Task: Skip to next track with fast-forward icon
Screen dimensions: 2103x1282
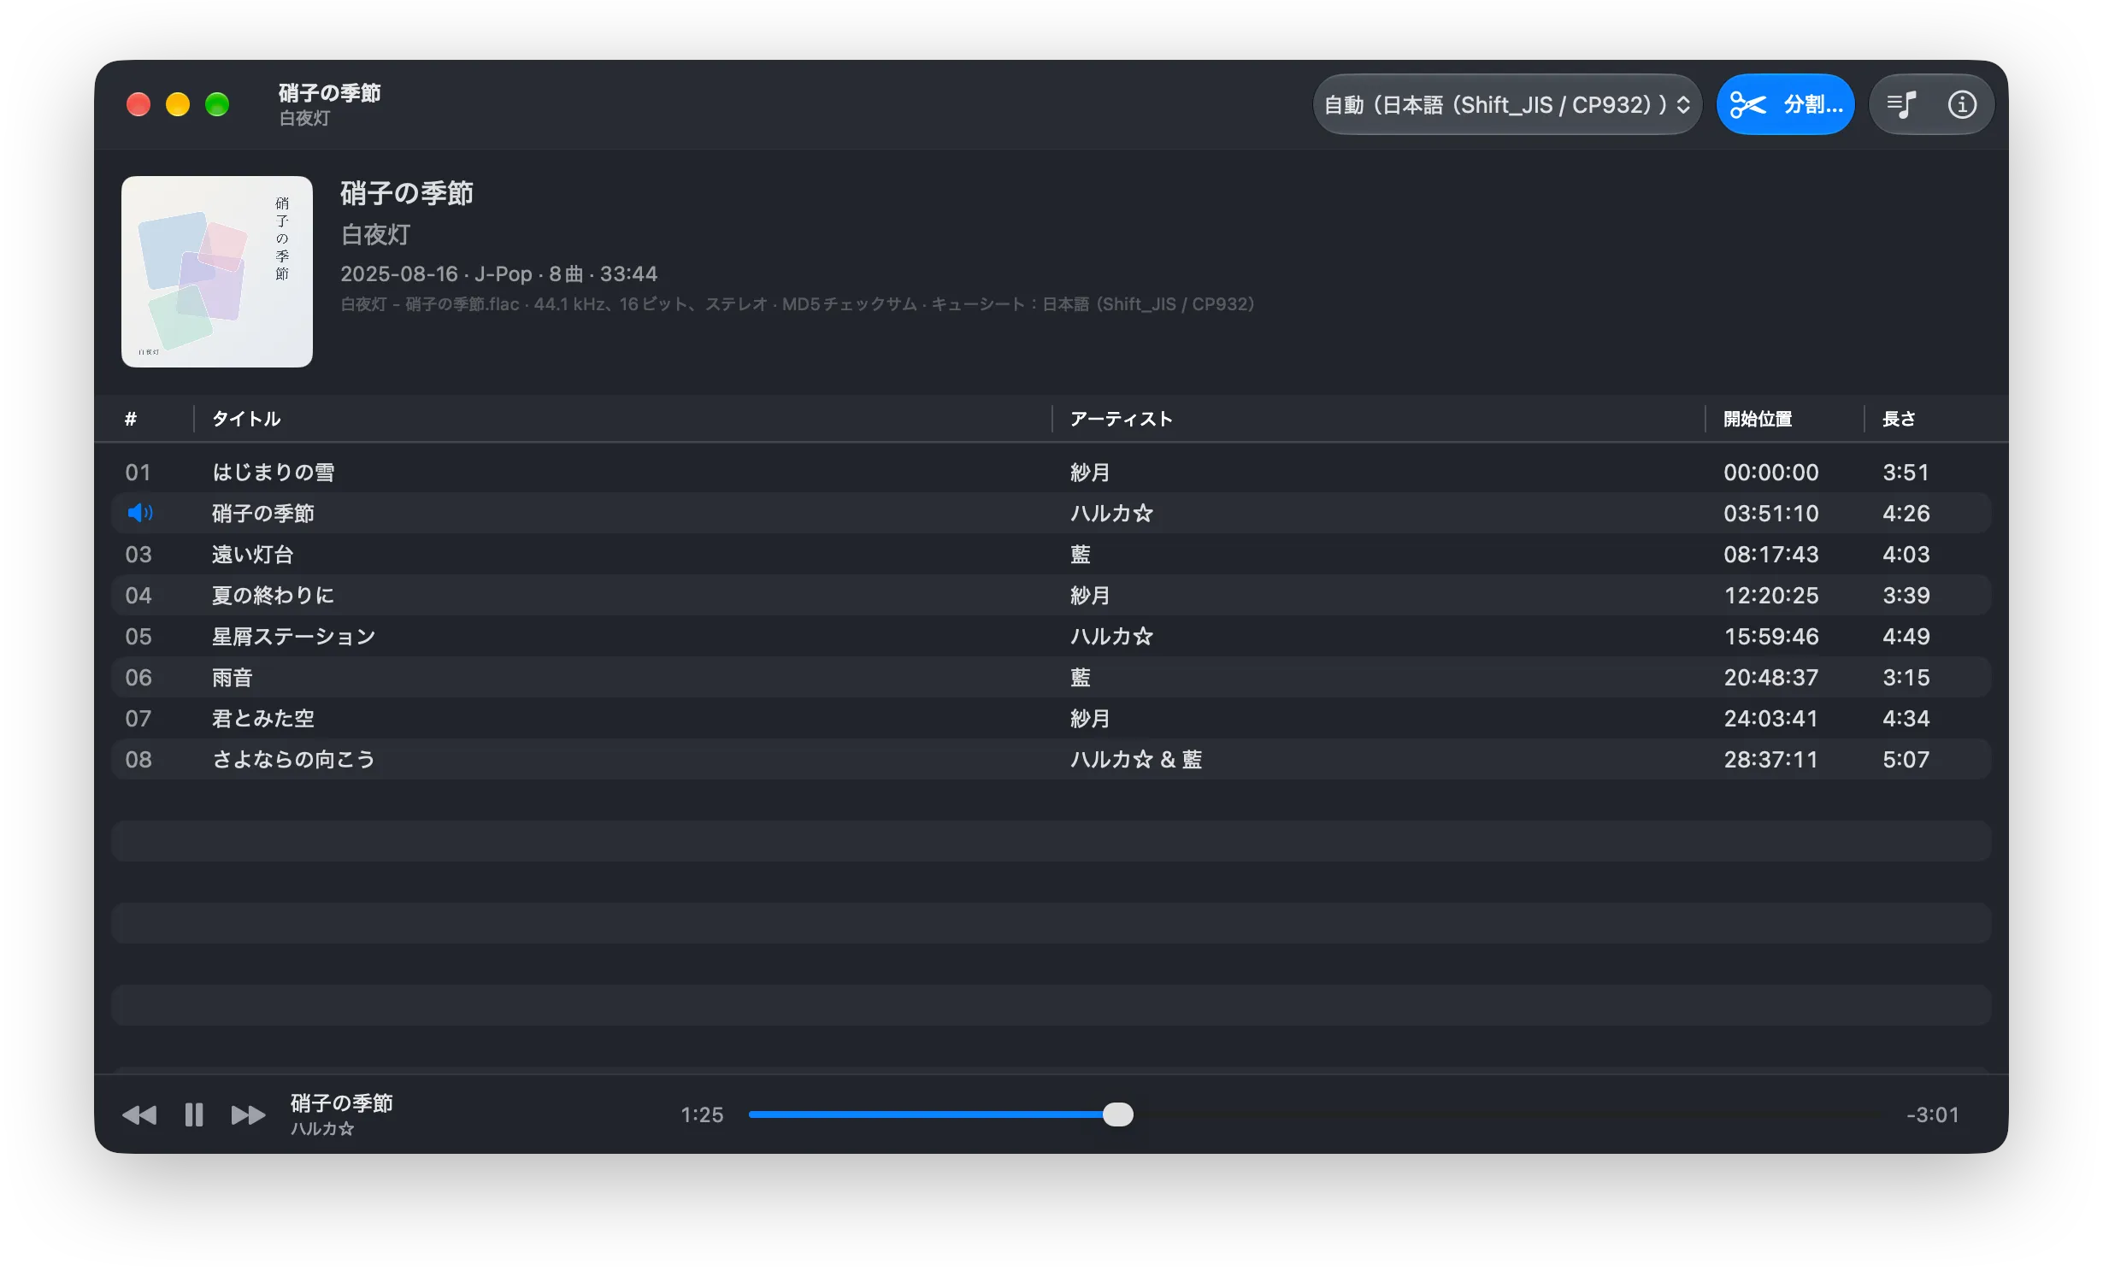Action: (x=248, y=1114)
